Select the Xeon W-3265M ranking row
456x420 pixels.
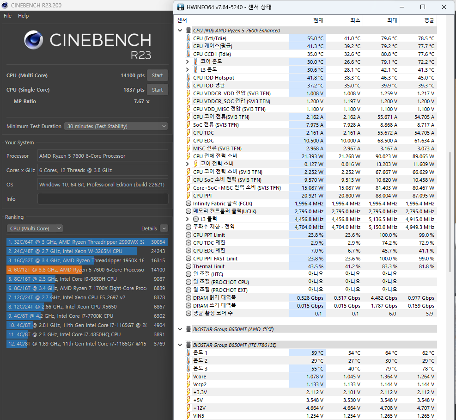87,251
